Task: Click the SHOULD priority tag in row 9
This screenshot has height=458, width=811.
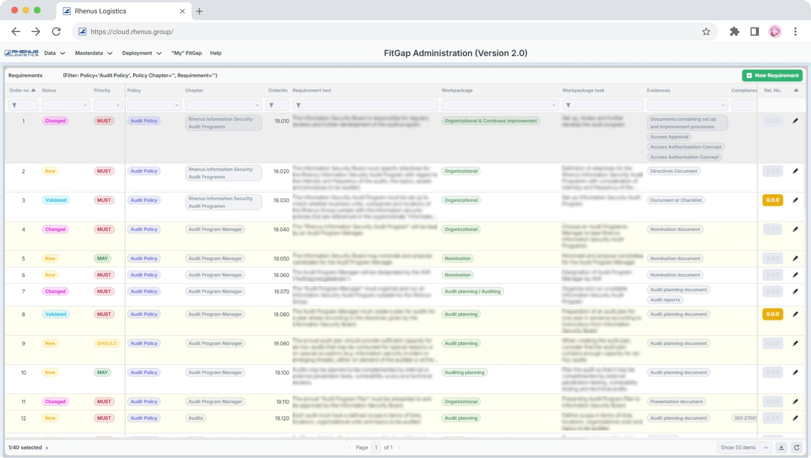Action: click(107, 344)
